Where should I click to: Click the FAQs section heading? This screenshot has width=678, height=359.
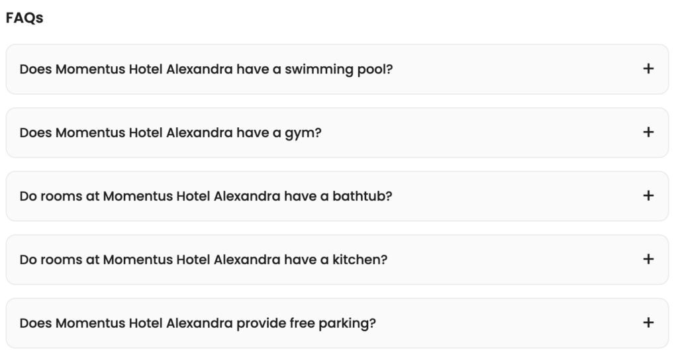(24, 18)
